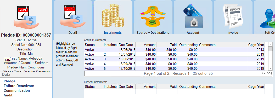
Task: Click the Data section header
Action: click(26, 74)
